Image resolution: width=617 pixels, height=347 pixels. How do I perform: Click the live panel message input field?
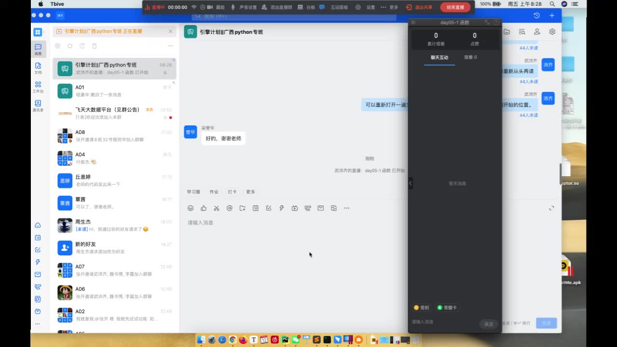click(443, 322)
